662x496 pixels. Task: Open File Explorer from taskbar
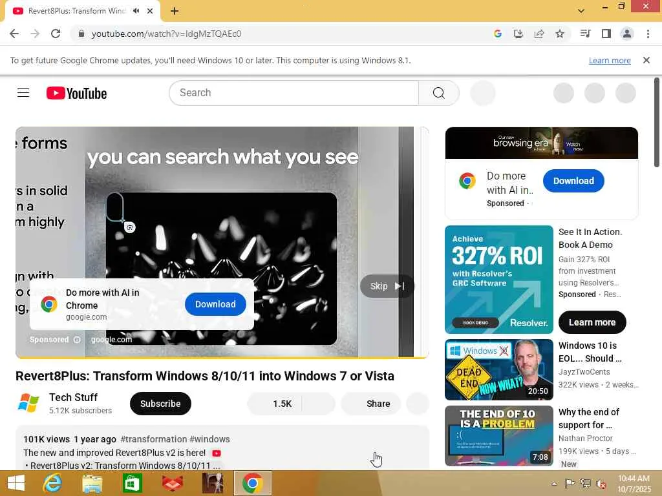click(x=92, y=483)
